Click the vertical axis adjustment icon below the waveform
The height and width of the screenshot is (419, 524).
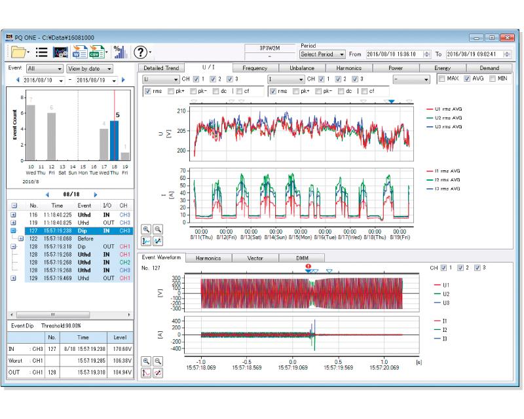(146, 373)
